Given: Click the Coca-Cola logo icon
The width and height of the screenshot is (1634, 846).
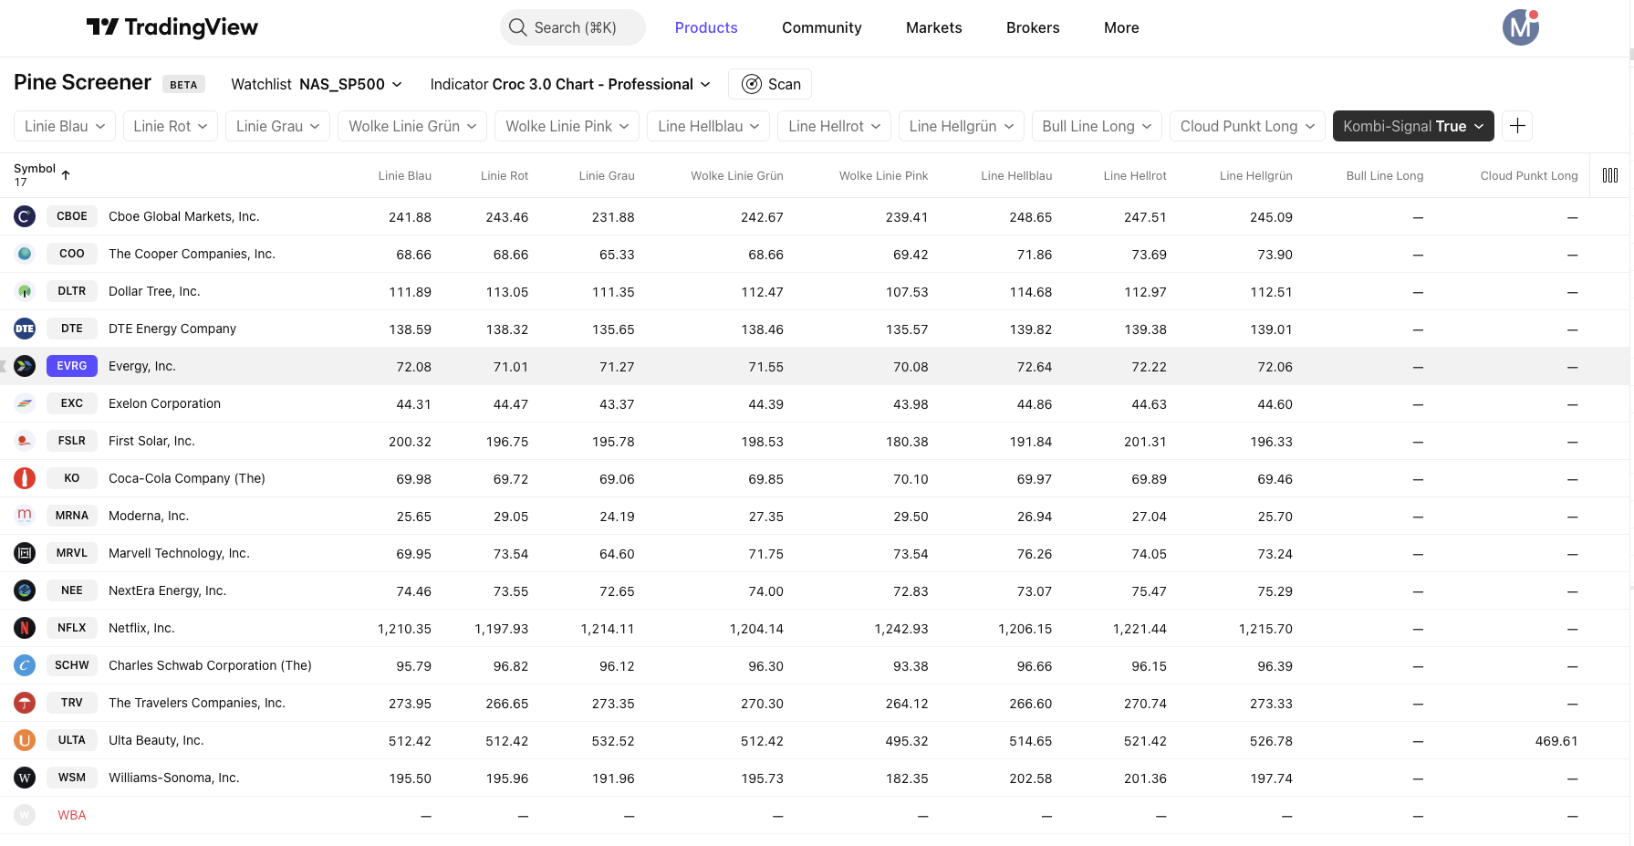Looking at the screenshot, I should click(25, 478).
